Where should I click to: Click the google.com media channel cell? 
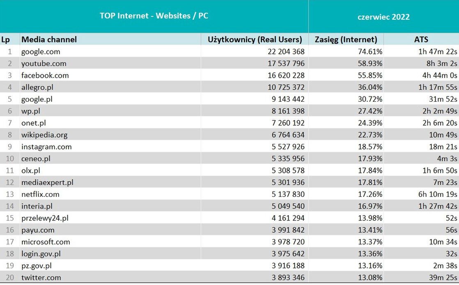(x=41, y=52)
